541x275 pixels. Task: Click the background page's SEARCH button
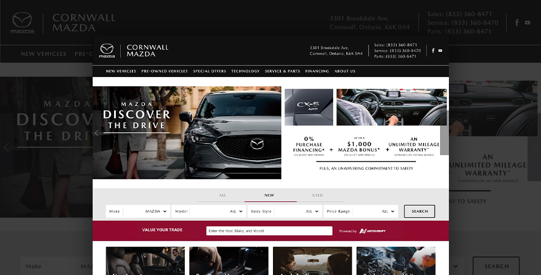pos(496,266)
